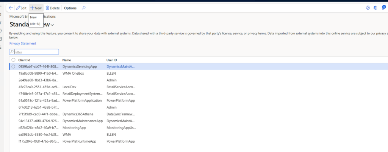The height and width of the screenshot is (152, 388).
Task: Select the cell 61a0518c-121a-421a-9ad...
Action: click(x=39, y=100)
